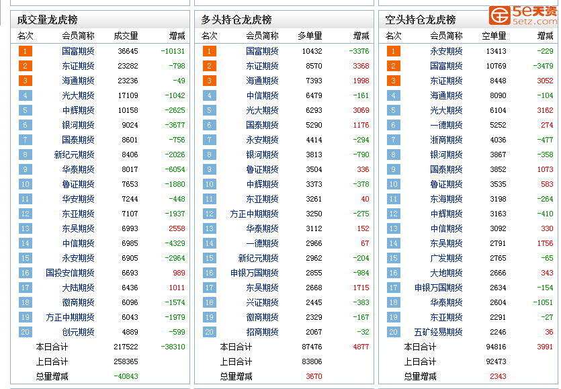Open the 华安期货 member link

tap(78, 199)
